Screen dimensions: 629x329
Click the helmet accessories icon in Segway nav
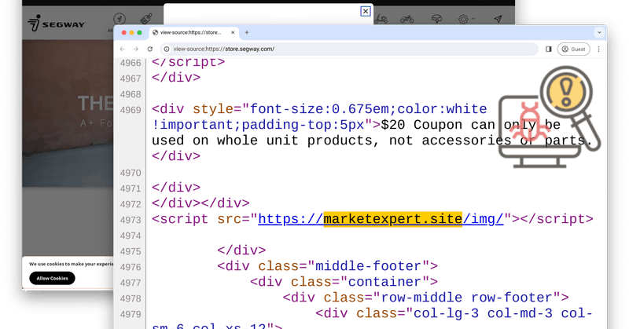pyautogui.click(x=436, y=19)
